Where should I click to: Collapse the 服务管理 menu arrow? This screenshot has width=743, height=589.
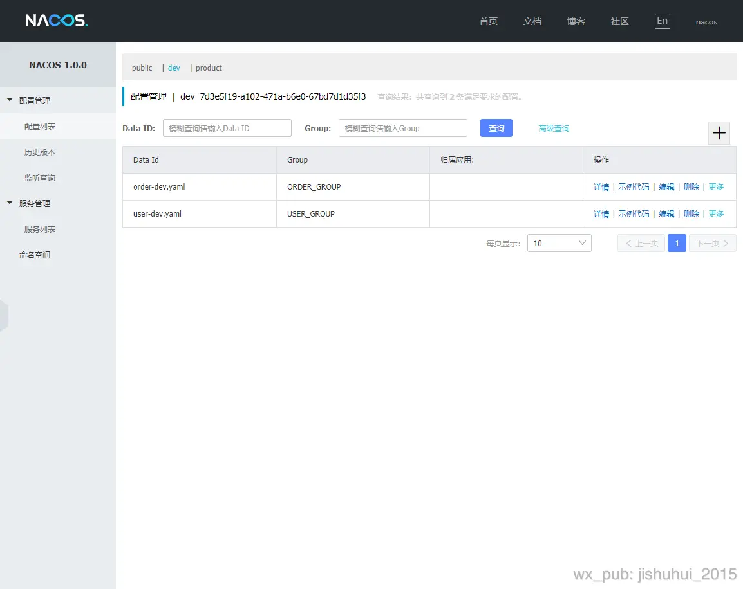coord(10,203)
